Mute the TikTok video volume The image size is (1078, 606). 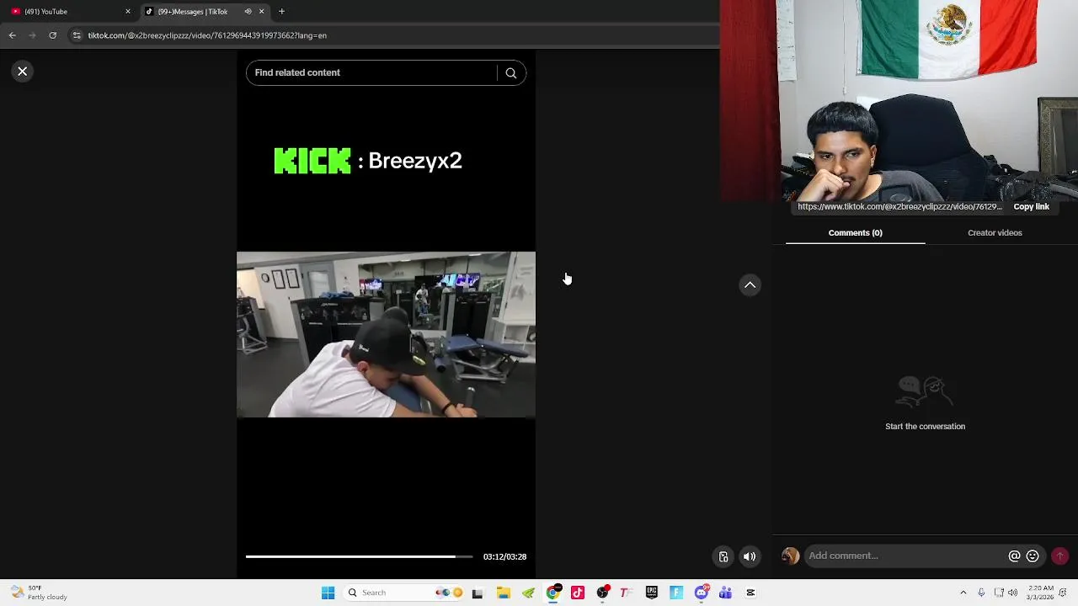coord(749,556)
